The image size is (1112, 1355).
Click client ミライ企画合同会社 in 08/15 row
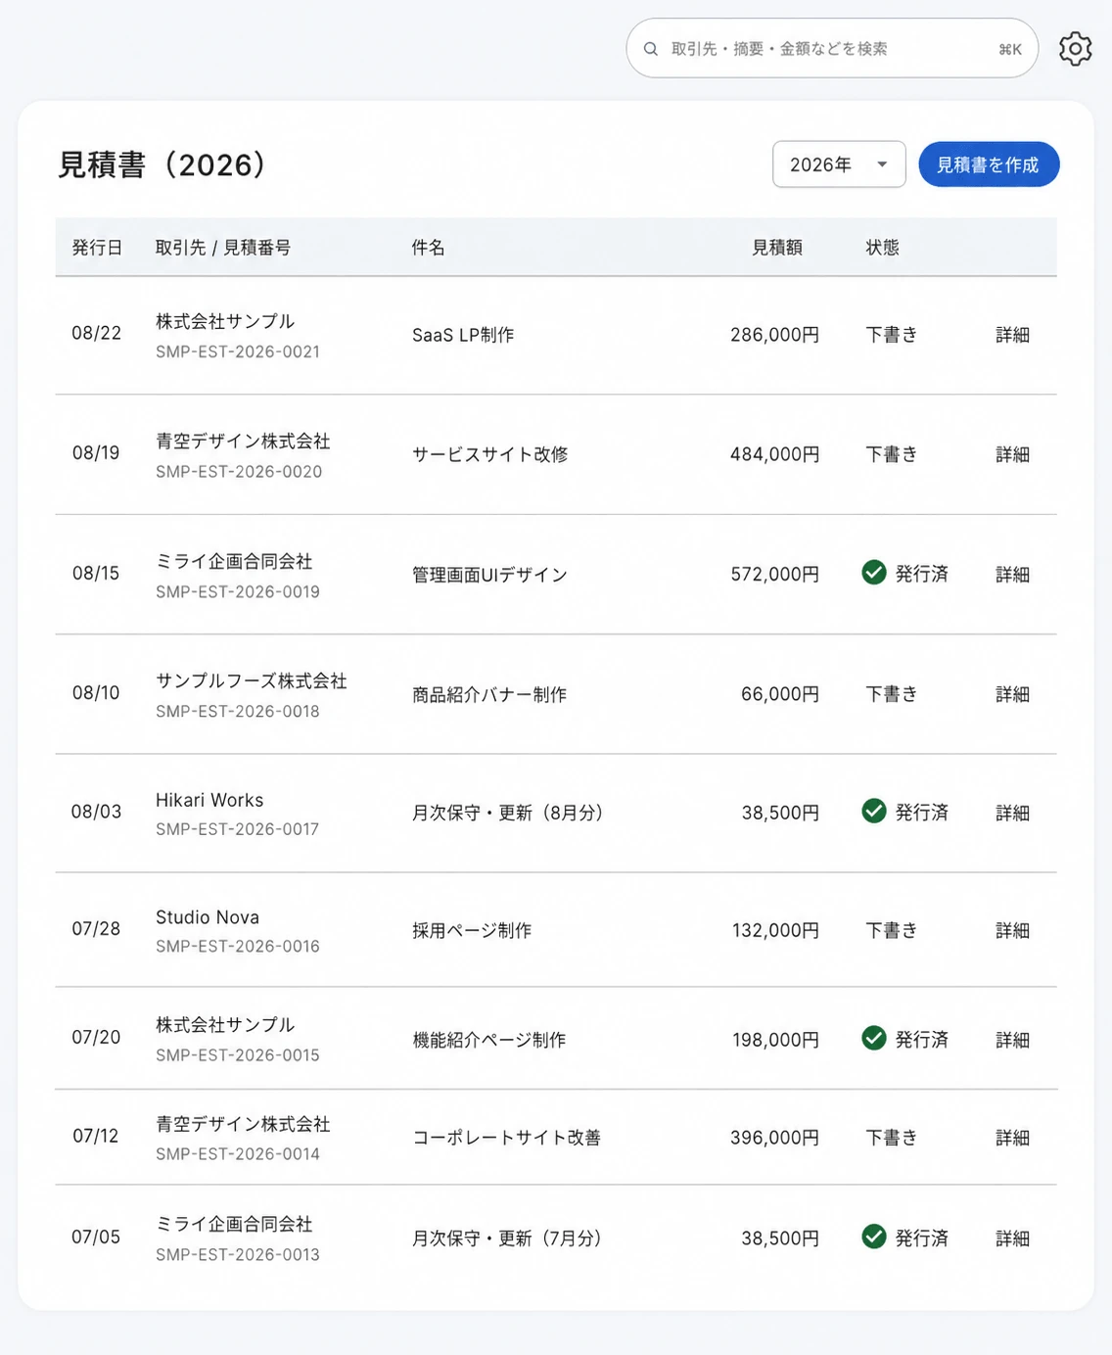[234, 561]
